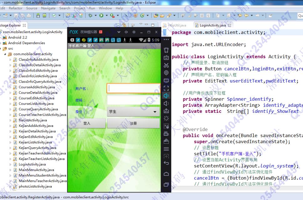Expand ClassInfoAddActivity.java tree node
Screen dimensions: 303x200
[10, 60]
